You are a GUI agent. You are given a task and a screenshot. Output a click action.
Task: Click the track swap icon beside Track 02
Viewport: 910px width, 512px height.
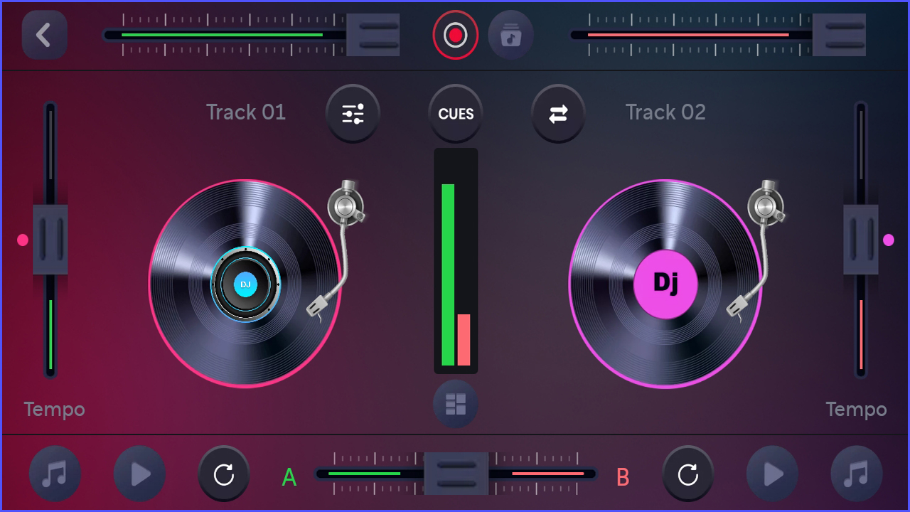[x=559, y=114]
